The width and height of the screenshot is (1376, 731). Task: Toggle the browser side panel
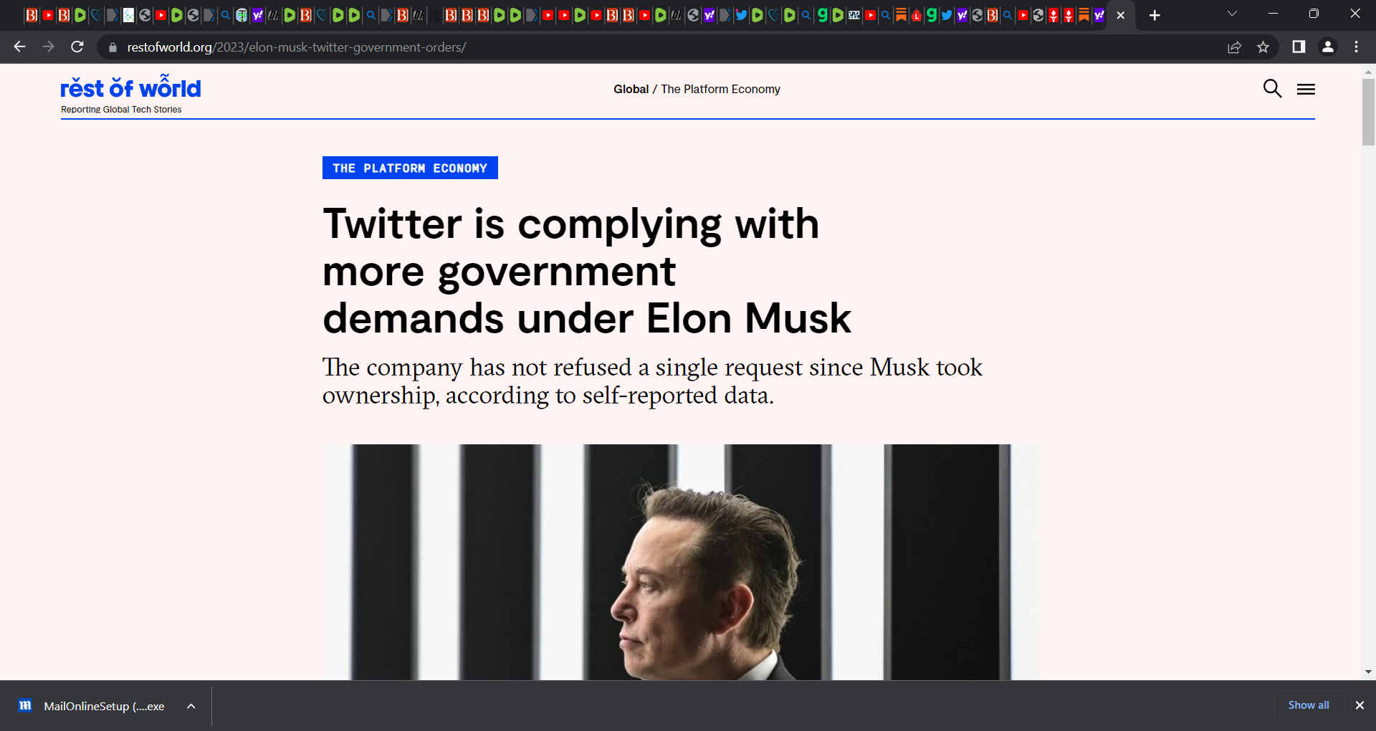pyautogui.click(x=1298, y=47)
